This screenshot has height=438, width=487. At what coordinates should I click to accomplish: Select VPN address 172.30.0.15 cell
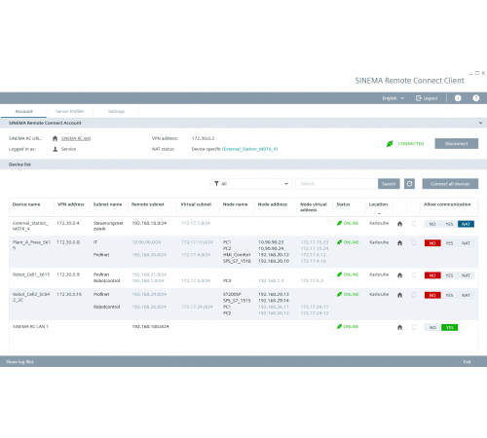click(x=69, y=294)
